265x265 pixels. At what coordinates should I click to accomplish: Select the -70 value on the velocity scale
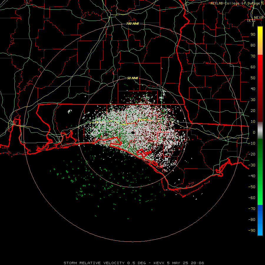tap(252, 209)
